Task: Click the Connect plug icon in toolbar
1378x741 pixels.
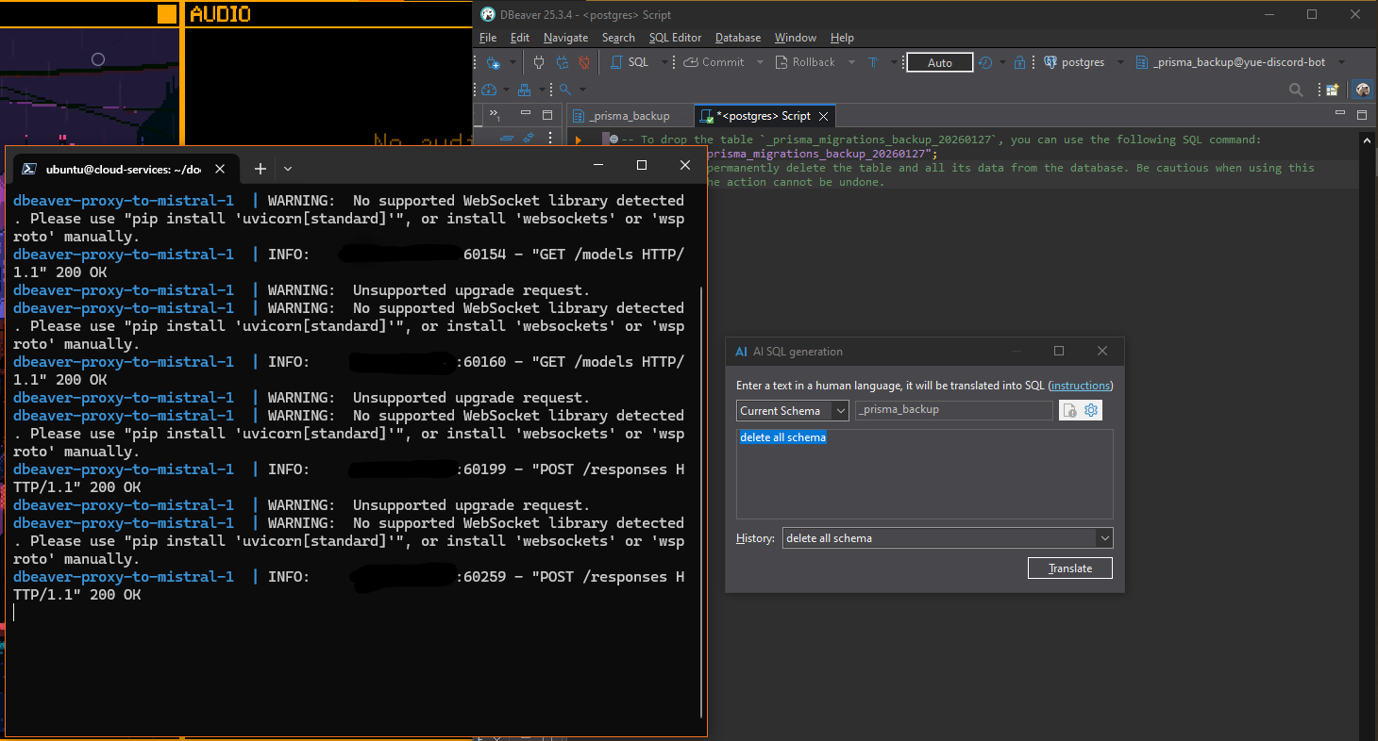Action: click(x=539, y=62)
